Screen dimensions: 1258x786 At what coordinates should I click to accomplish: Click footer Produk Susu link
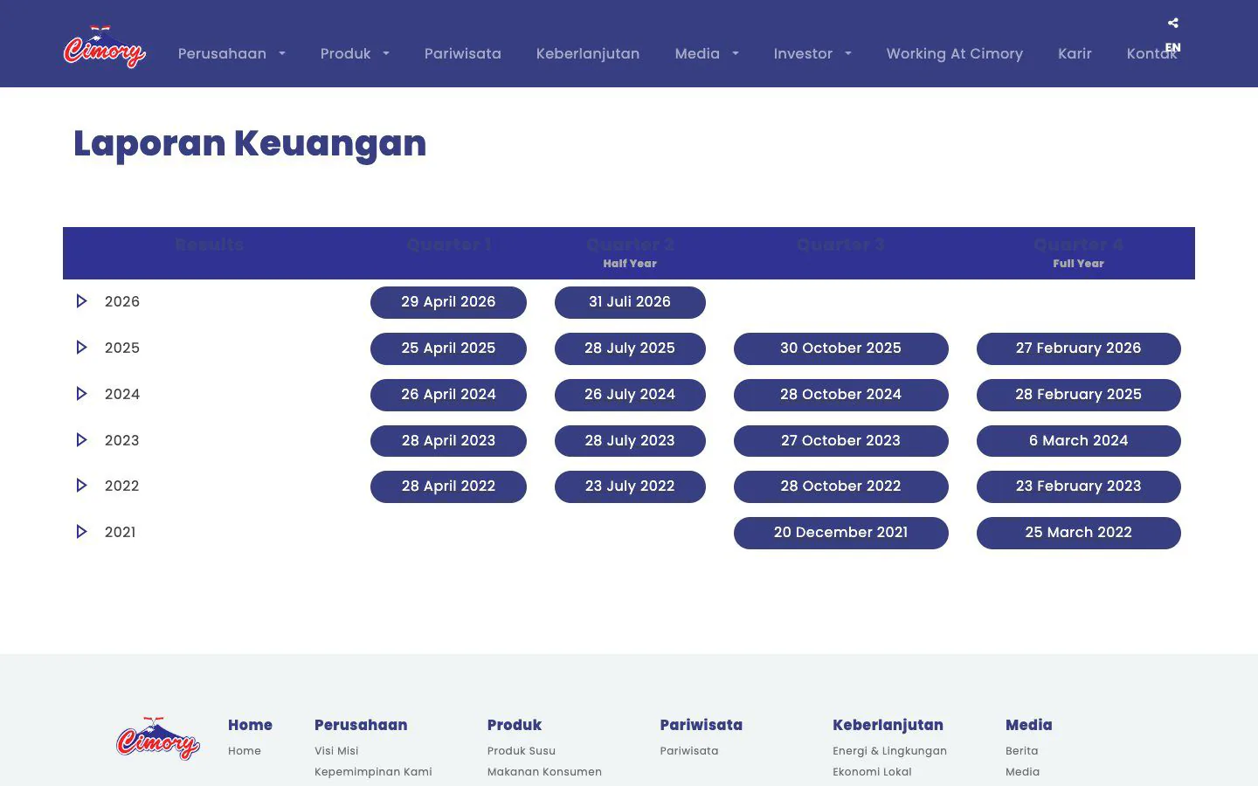click(522, 751)
